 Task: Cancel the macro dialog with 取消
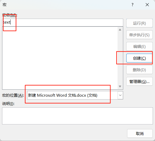[140, 133]
